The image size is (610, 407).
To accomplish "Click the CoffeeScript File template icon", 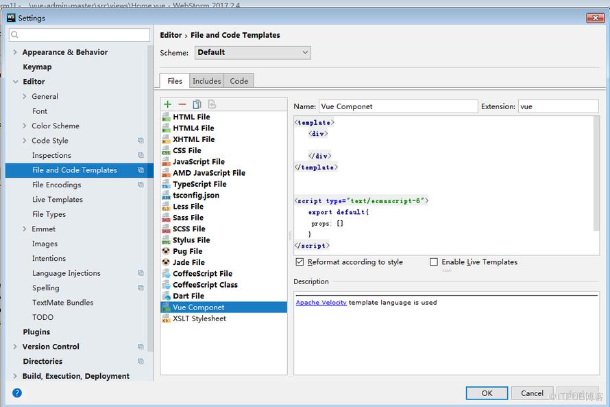I will [166, 273].
